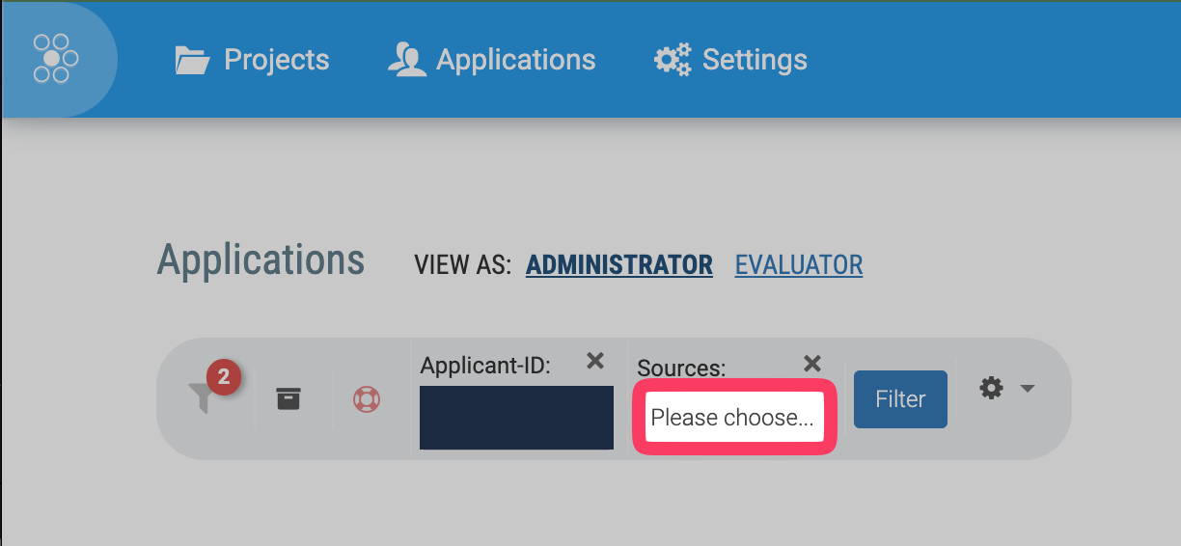The image size is (1181, 546).
Task: Switch view to ADMINISTRATOR
Action: (618, 264)
